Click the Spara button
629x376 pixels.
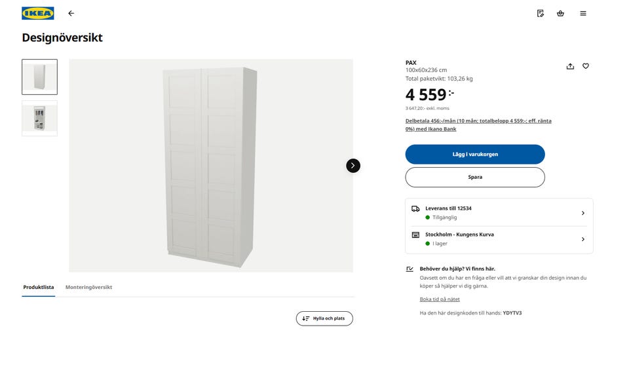click(475, 178)
